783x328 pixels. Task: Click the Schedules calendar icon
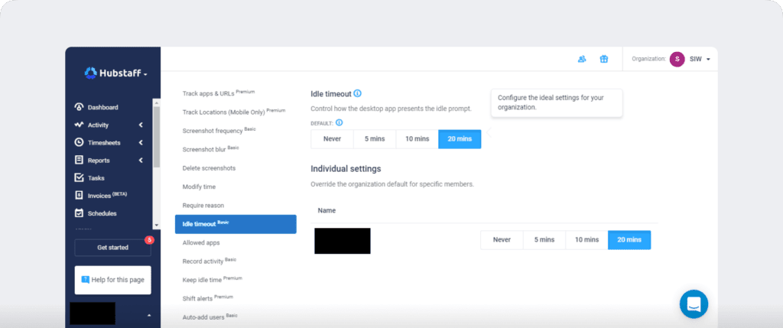click(79, 213)
